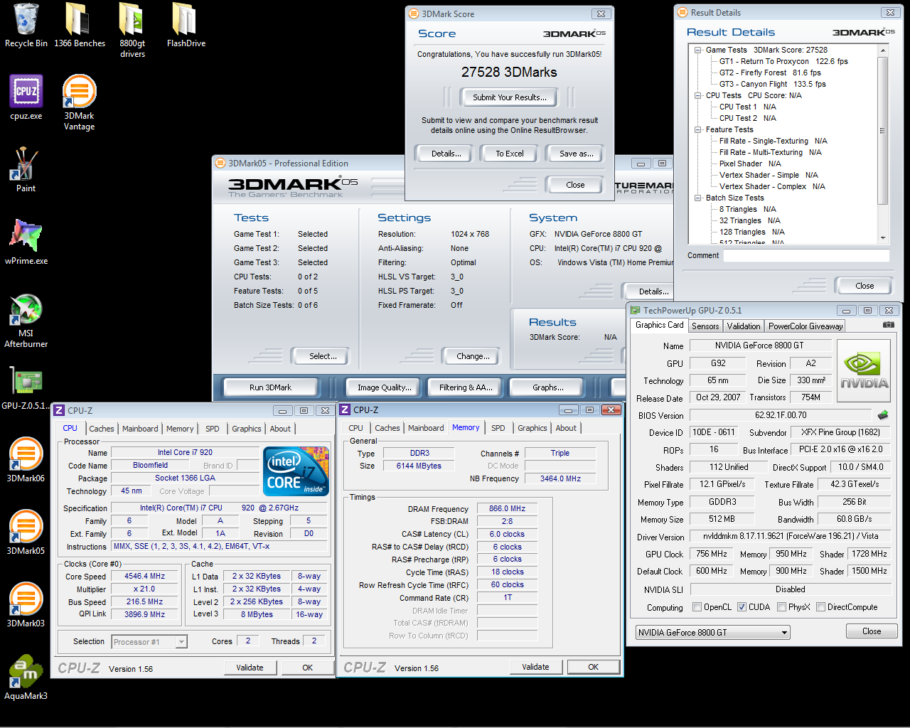Click Run 3DMark button
The width and height of the screenshot is (910, 728).
(270, 387)
